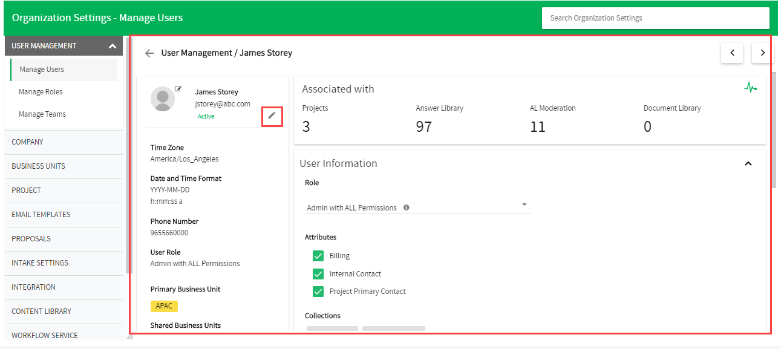Click the APAC business unit tag
The image size is (781, 349).
(x=164, y=306)
